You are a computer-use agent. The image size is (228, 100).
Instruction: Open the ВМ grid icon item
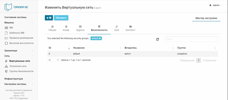(x=9, y=28)
